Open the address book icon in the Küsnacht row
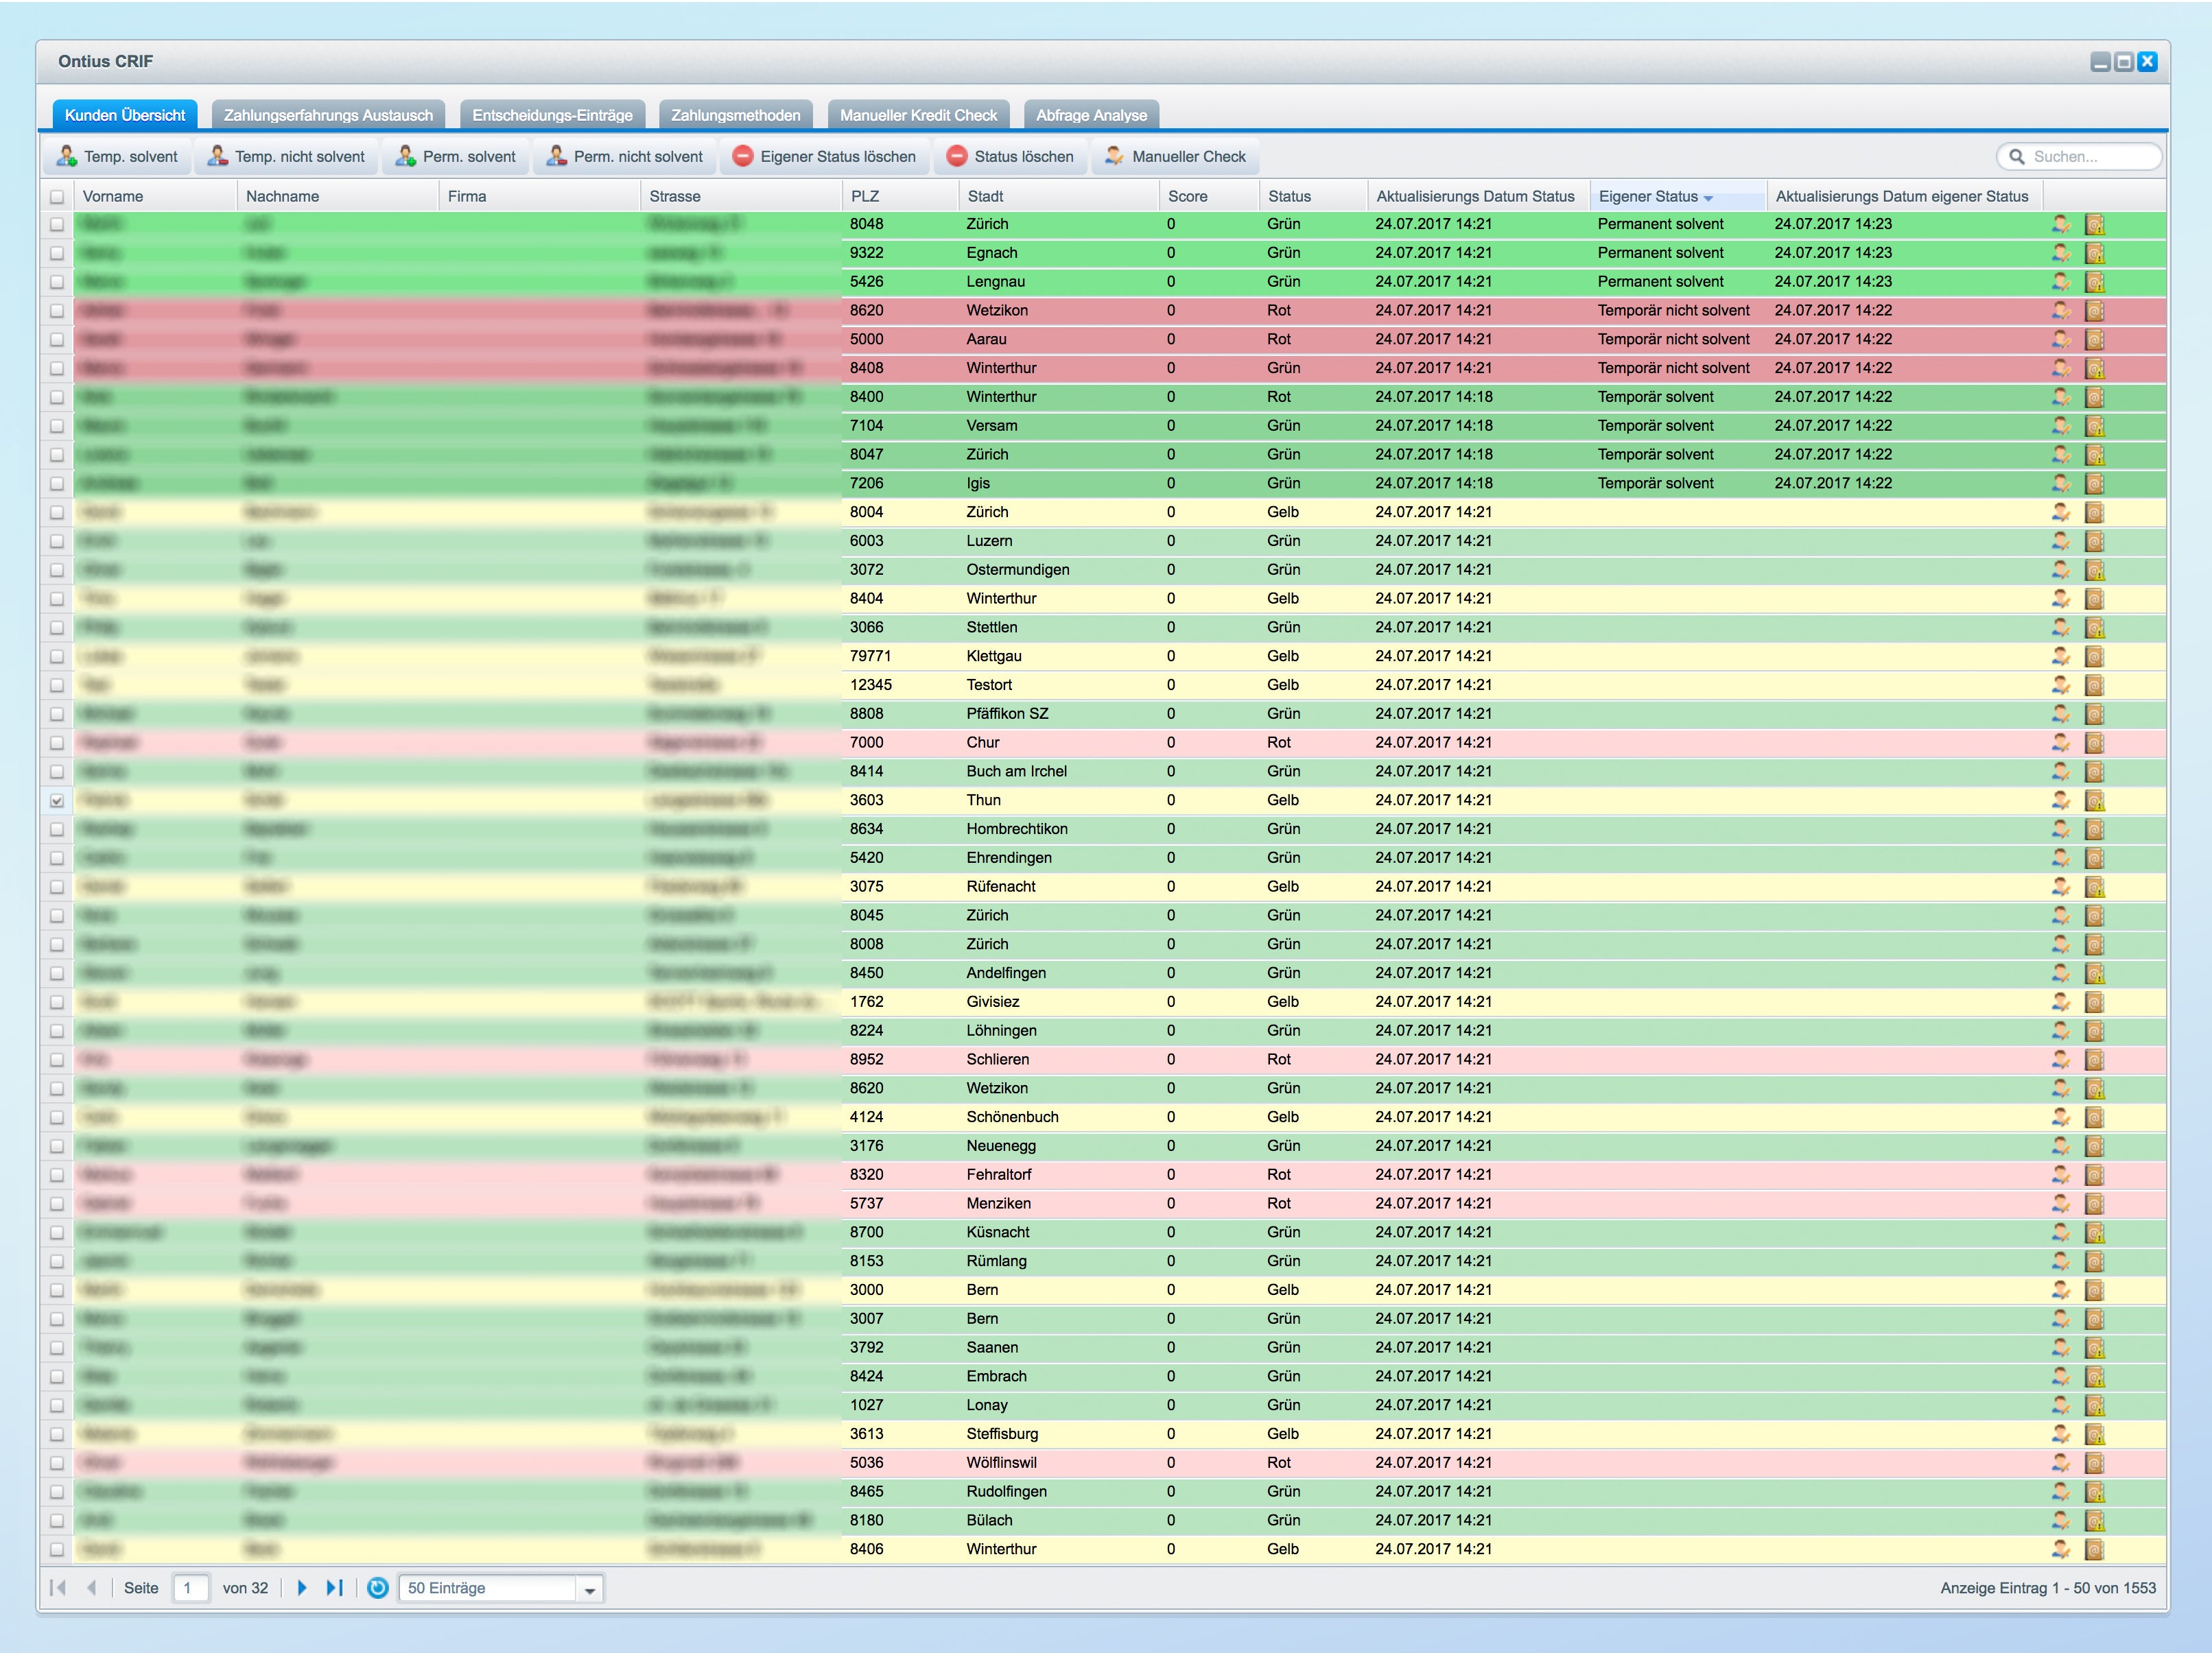The image size is (2212, 1653). coord(2095,1233)
